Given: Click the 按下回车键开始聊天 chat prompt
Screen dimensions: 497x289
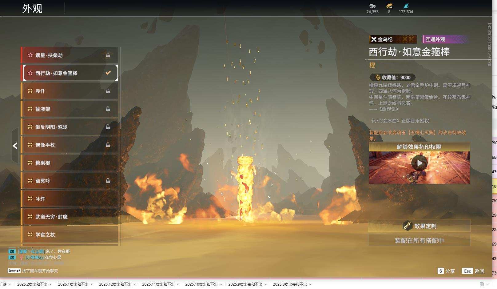Looking at the screenshot, I should [40, 271].
